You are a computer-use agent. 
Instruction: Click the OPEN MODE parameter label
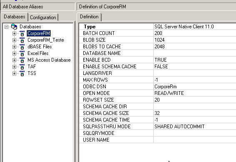pos(96,93)
